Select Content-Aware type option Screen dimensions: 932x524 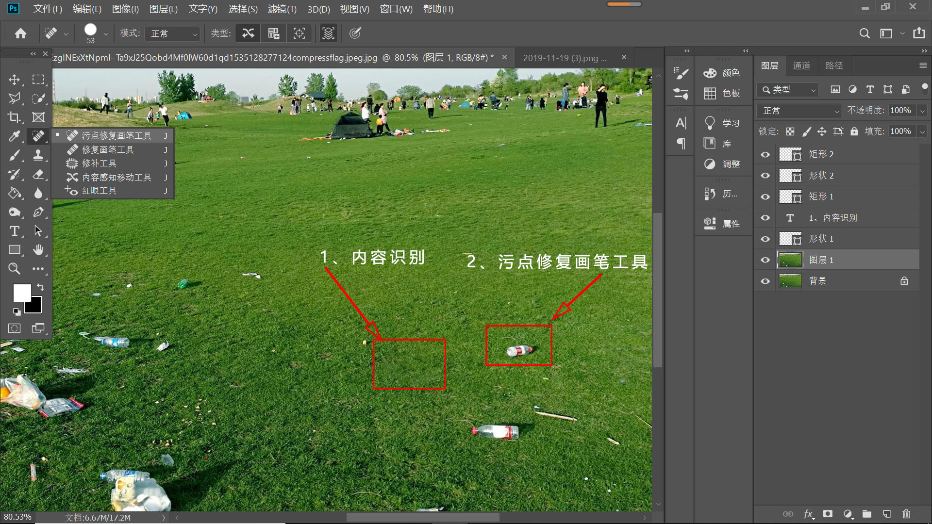[248, 33]
